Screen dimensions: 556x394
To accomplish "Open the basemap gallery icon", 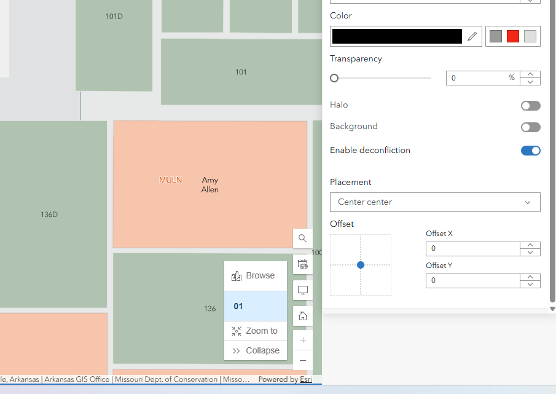I will pyautogui.click(x=302, y=264).
